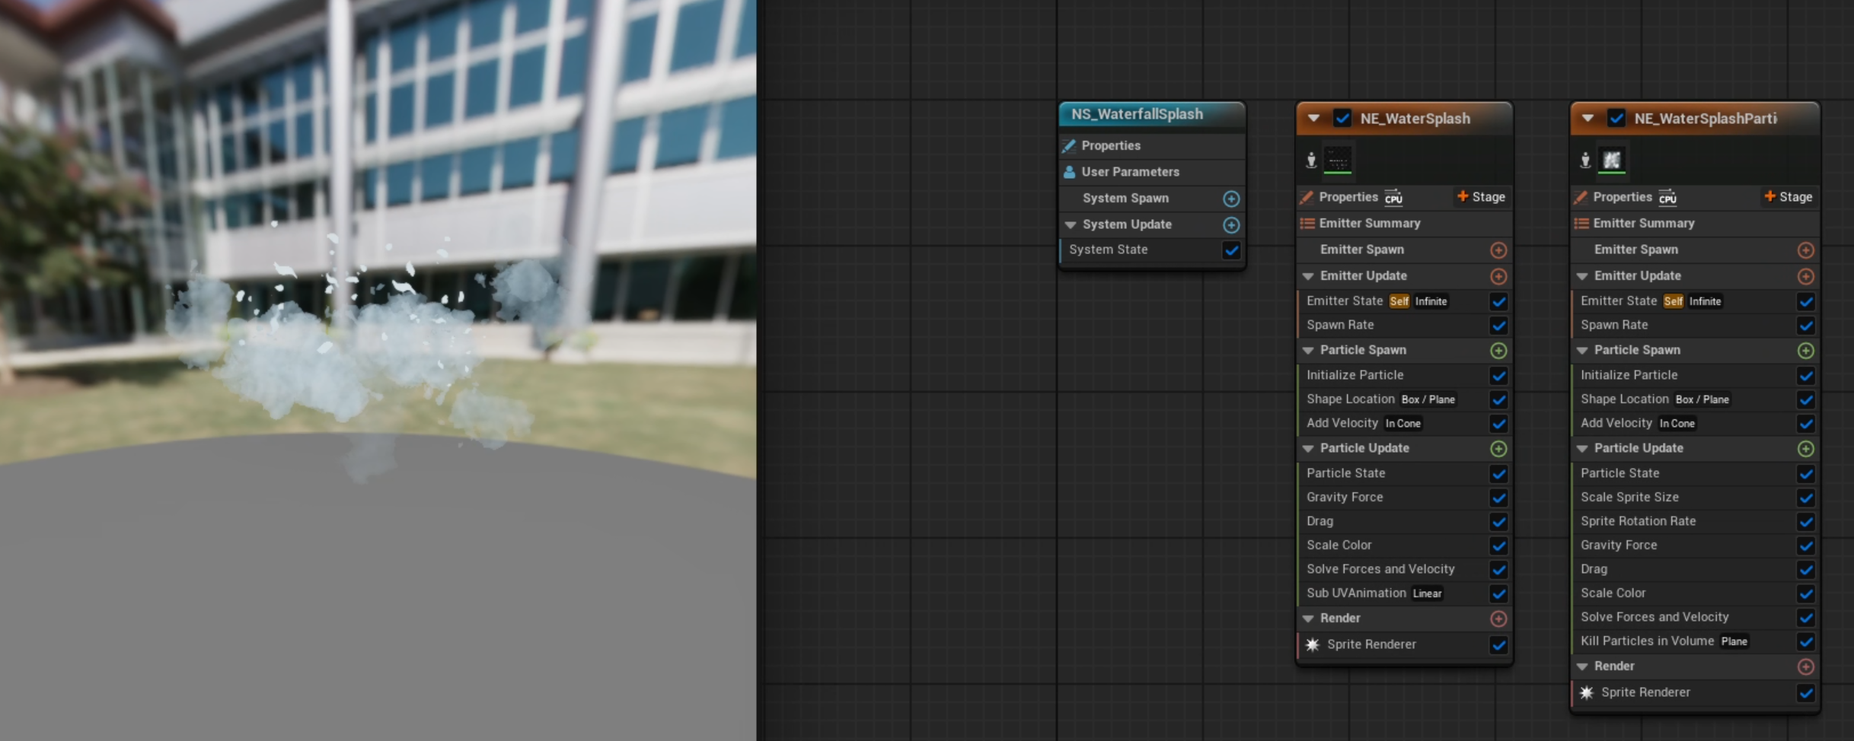Click the pencil icon on NE_WaterSplash Properties
Screen dimensions: 1854x741
[x=1307, y=198]
